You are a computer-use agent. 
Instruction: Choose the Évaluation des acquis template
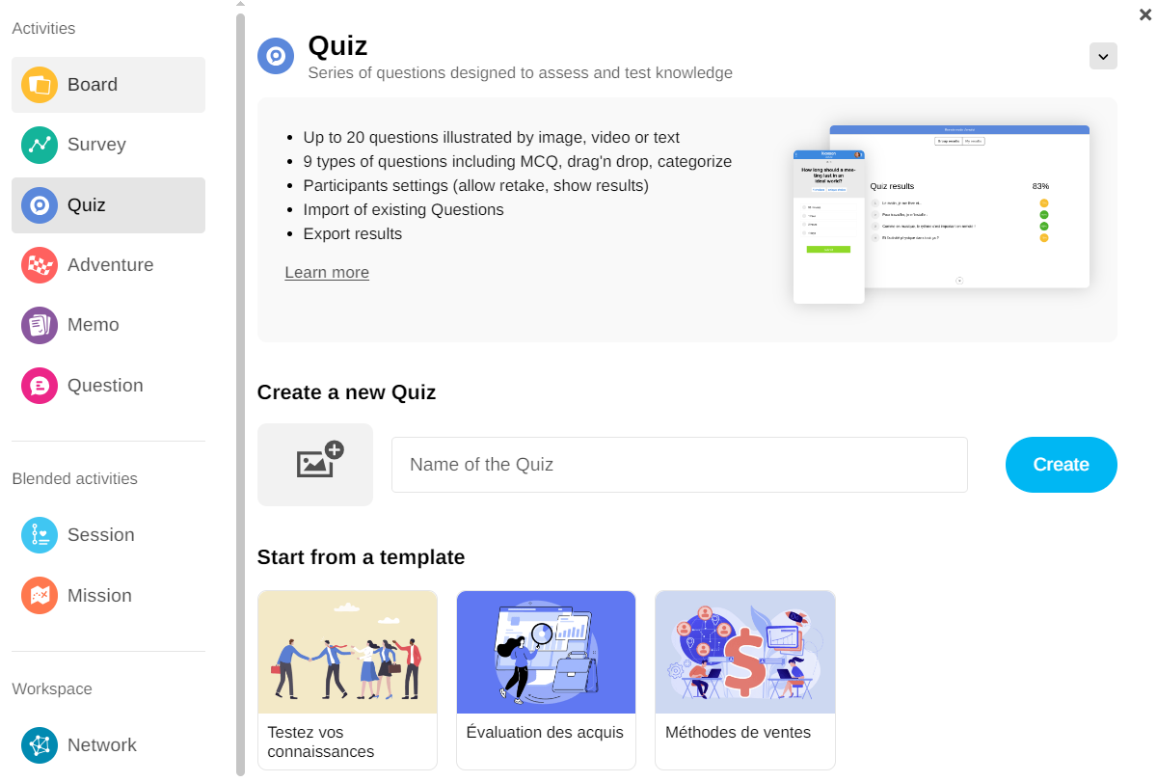(x=546, y=680)
